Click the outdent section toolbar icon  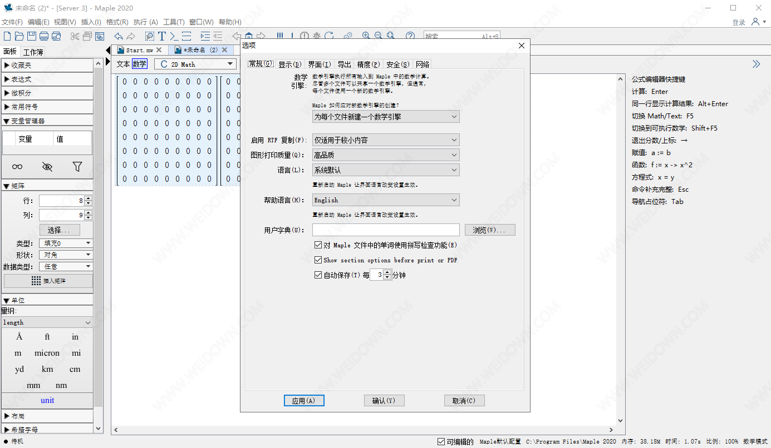pos(218,36)
